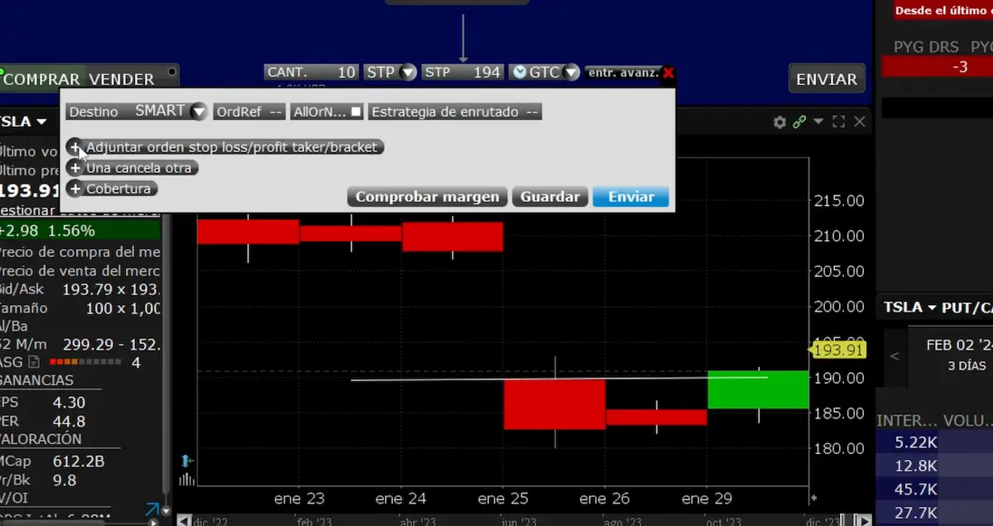Expand the Una cancela otra option
Viewport: 993px width, 526px height.
click(74, 168)
